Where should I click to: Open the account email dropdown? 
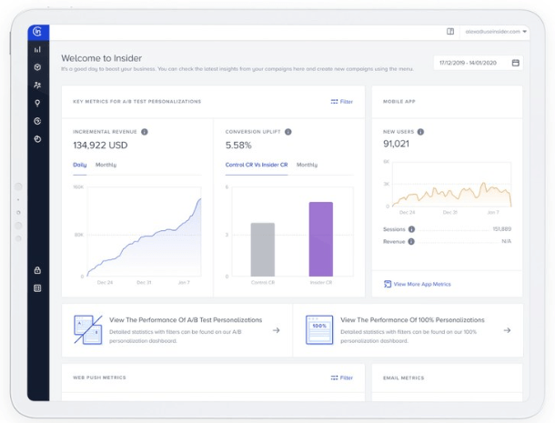[496, 32]
